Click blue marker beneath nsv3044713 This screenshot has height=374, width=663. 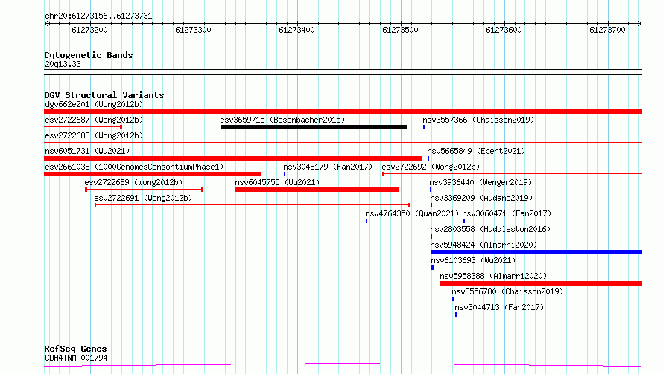pyautogui.click(x=456, y=315)
